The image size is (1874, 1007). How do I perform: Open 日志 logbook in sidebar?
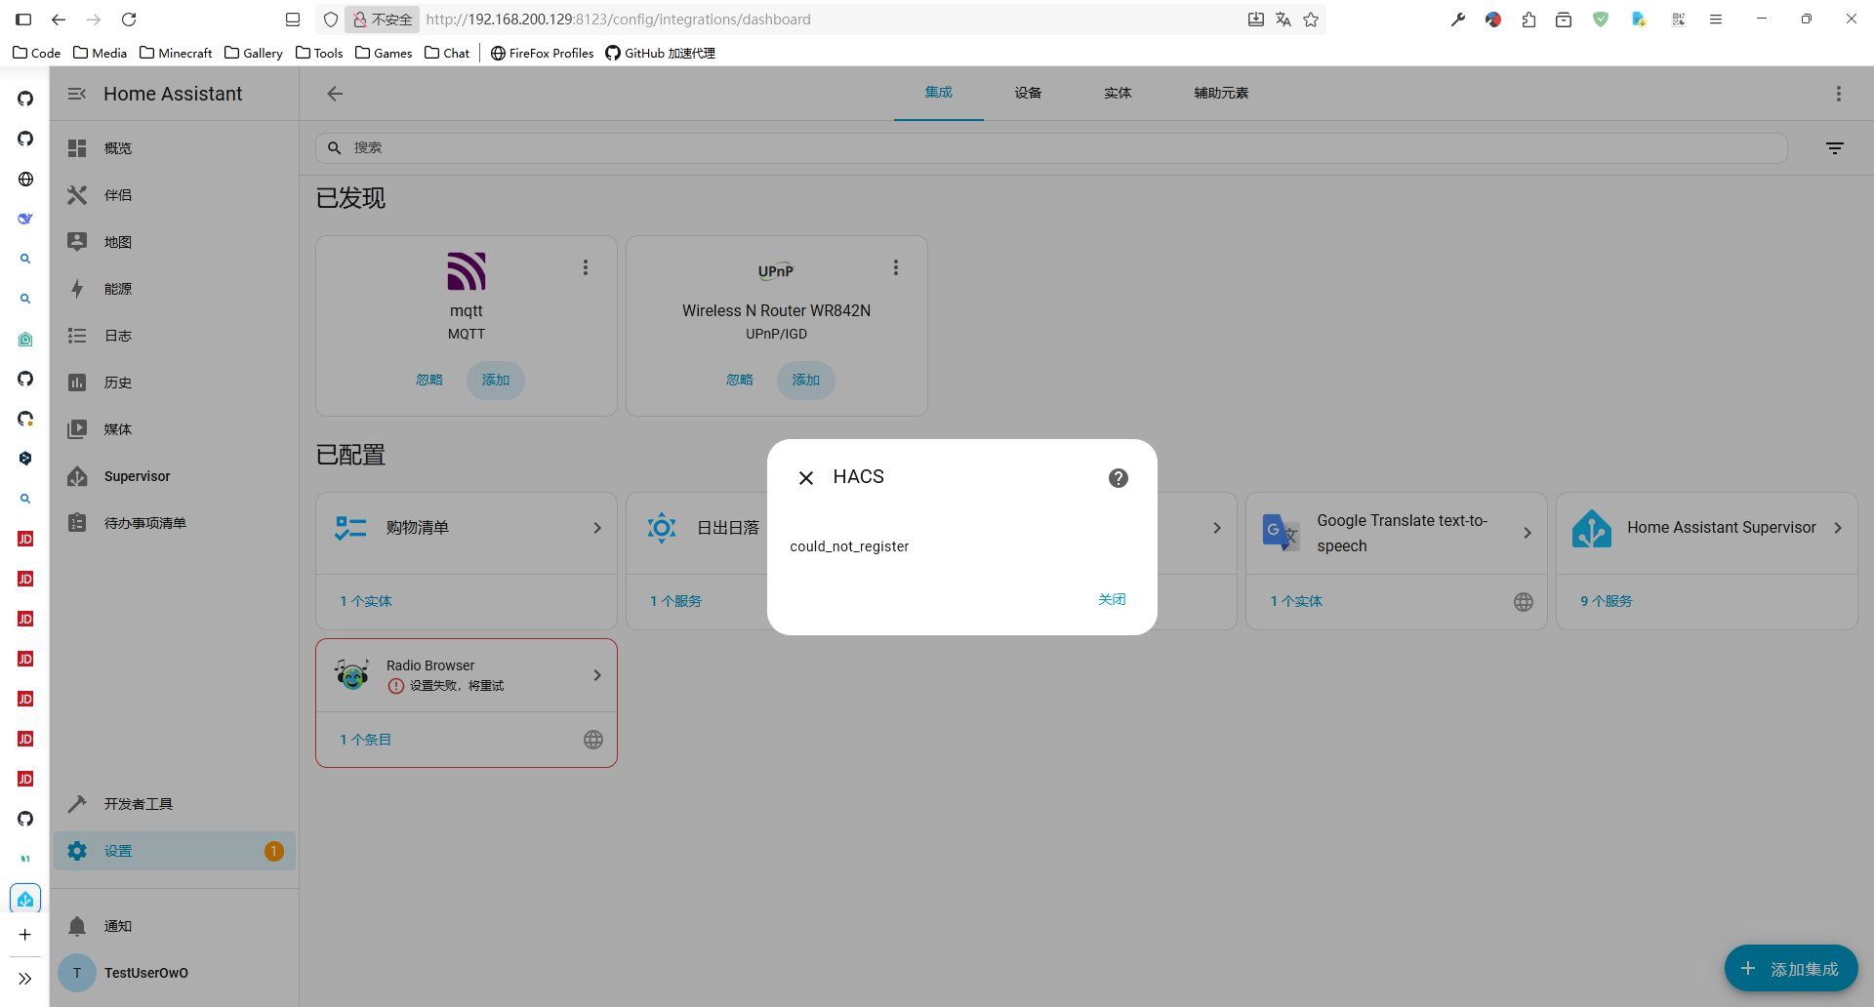click(x=174, y=336)
